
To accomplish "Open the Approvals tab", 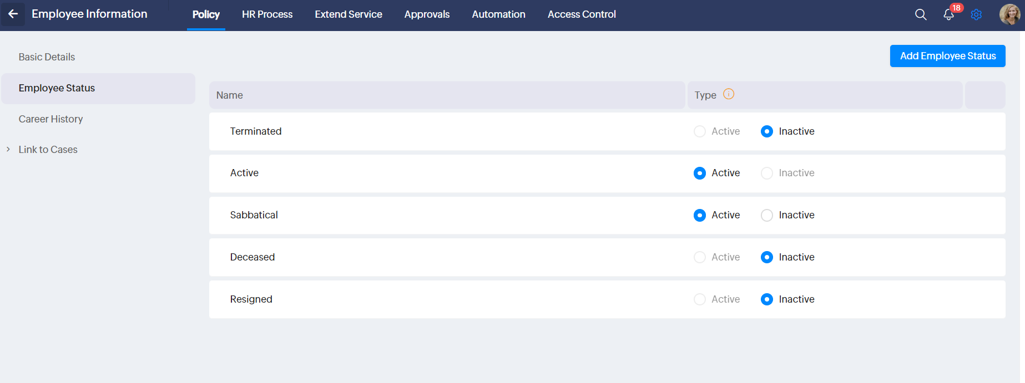I will tap(427, 14).
